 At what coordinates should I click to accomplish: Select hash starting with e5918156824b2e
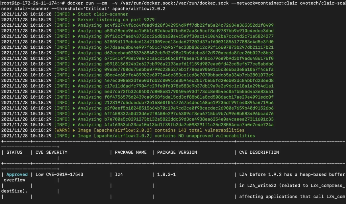pyautogui.click(x=189, y=64)
